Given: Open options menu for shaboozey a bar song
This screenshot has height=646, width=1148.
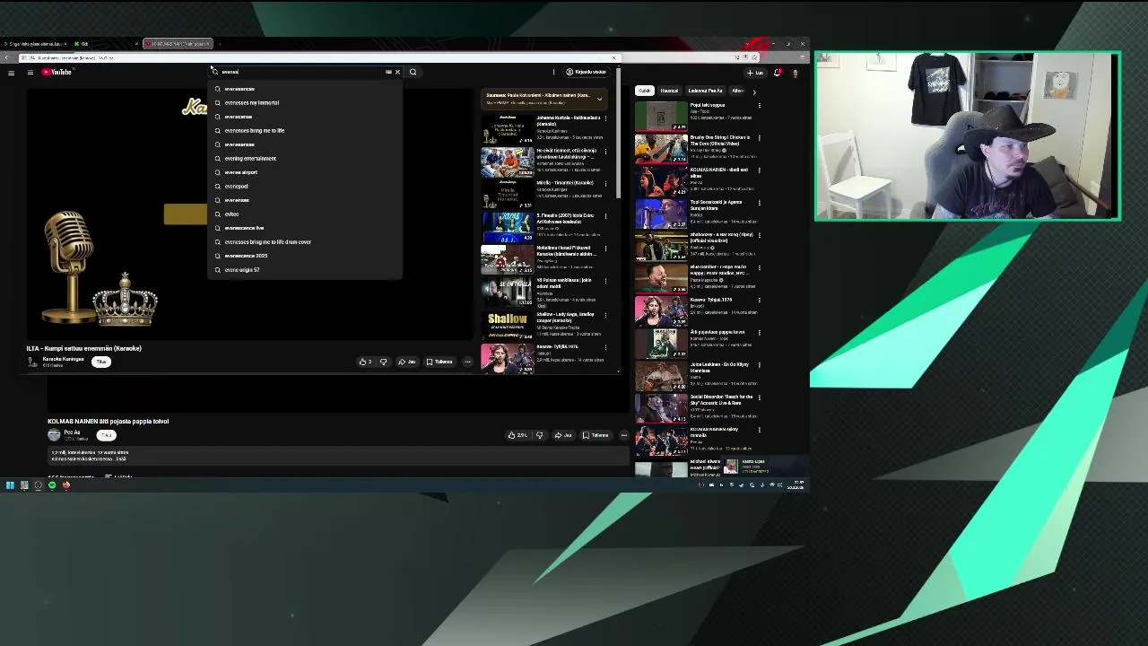Looking at the screenshot, I should 759,235.
